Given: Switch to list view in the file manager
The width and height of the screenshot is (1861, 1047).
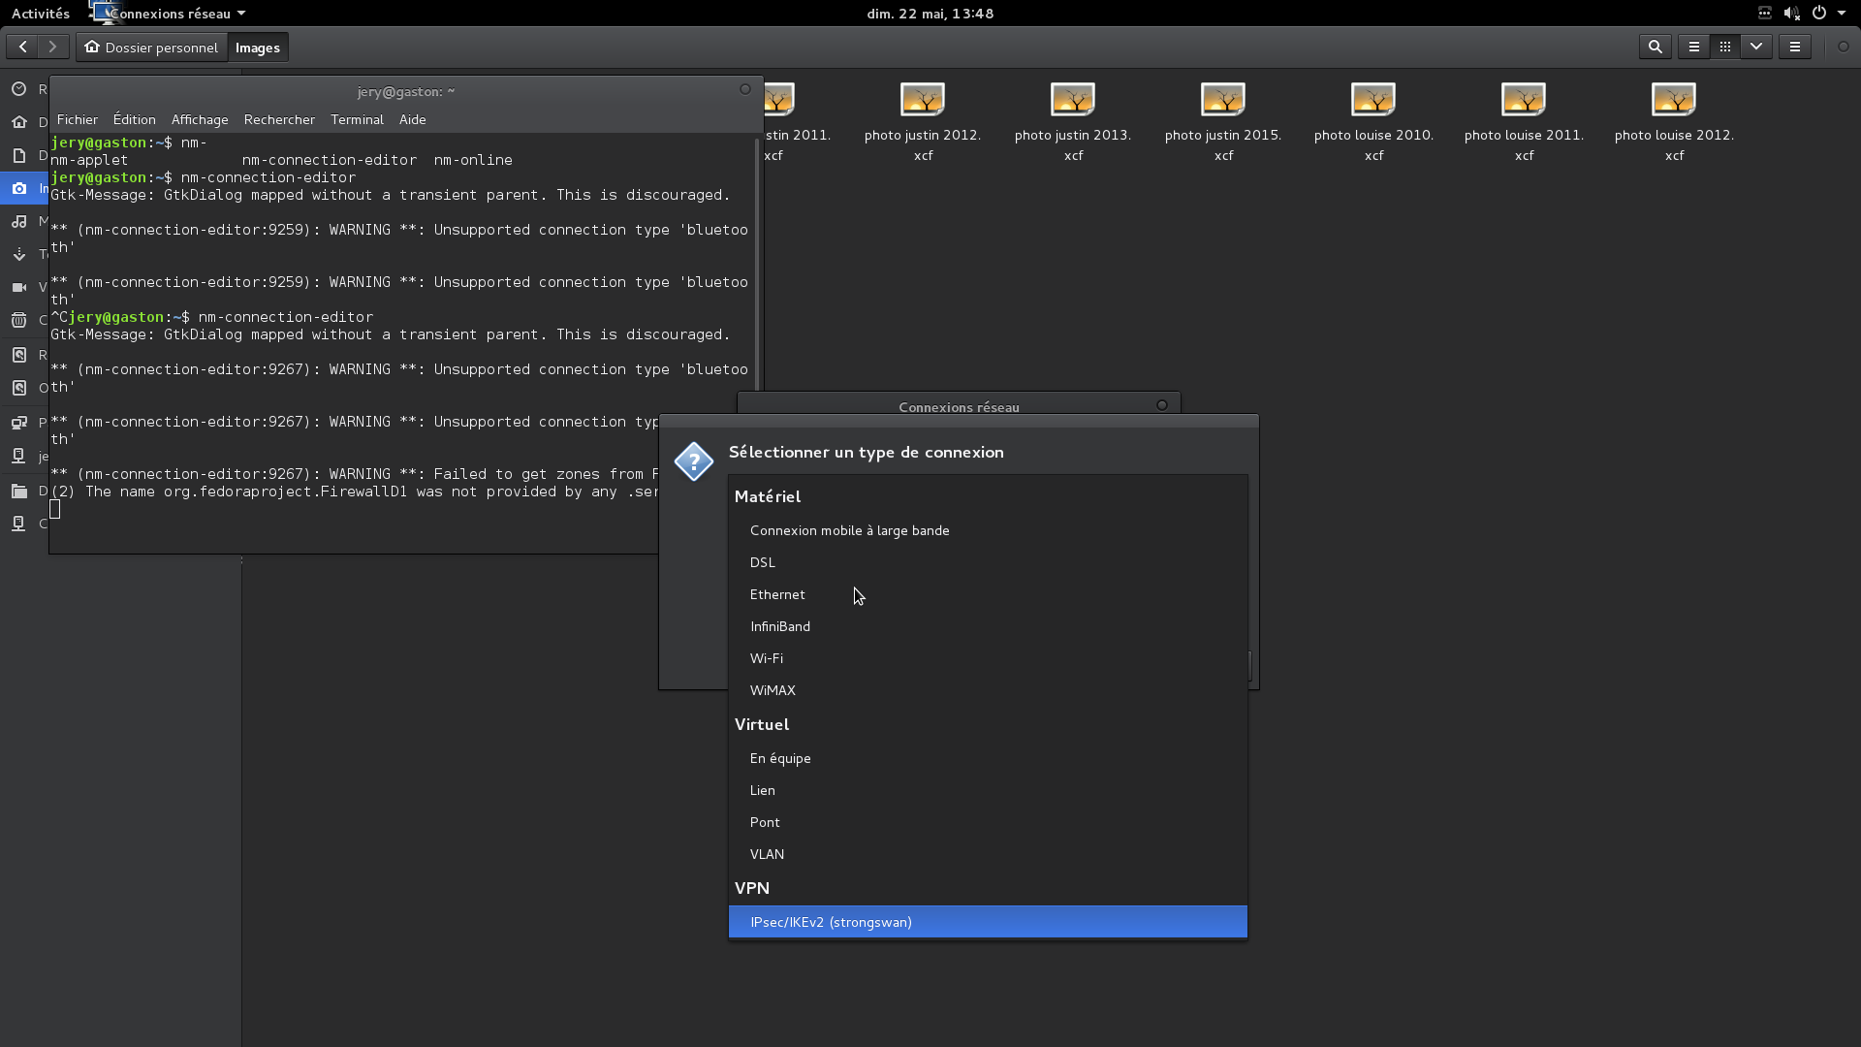Looking at the screenshot, I should click(x=1694, y=47).
